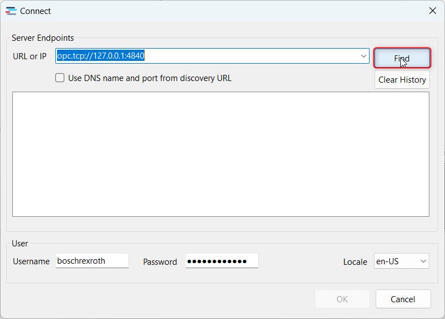445x319 pixels.
Task: Click the User group heading
Action: tap(20, 244)
